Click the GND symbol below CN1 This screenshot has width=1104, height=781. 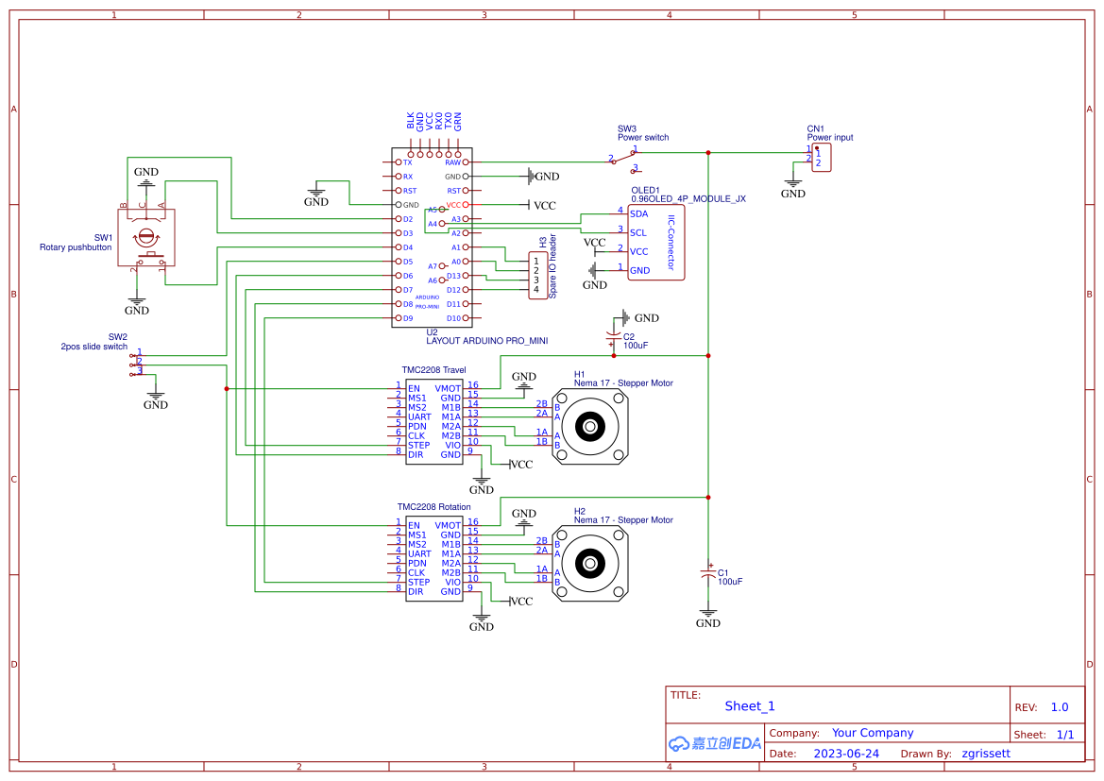pos(792,185)
